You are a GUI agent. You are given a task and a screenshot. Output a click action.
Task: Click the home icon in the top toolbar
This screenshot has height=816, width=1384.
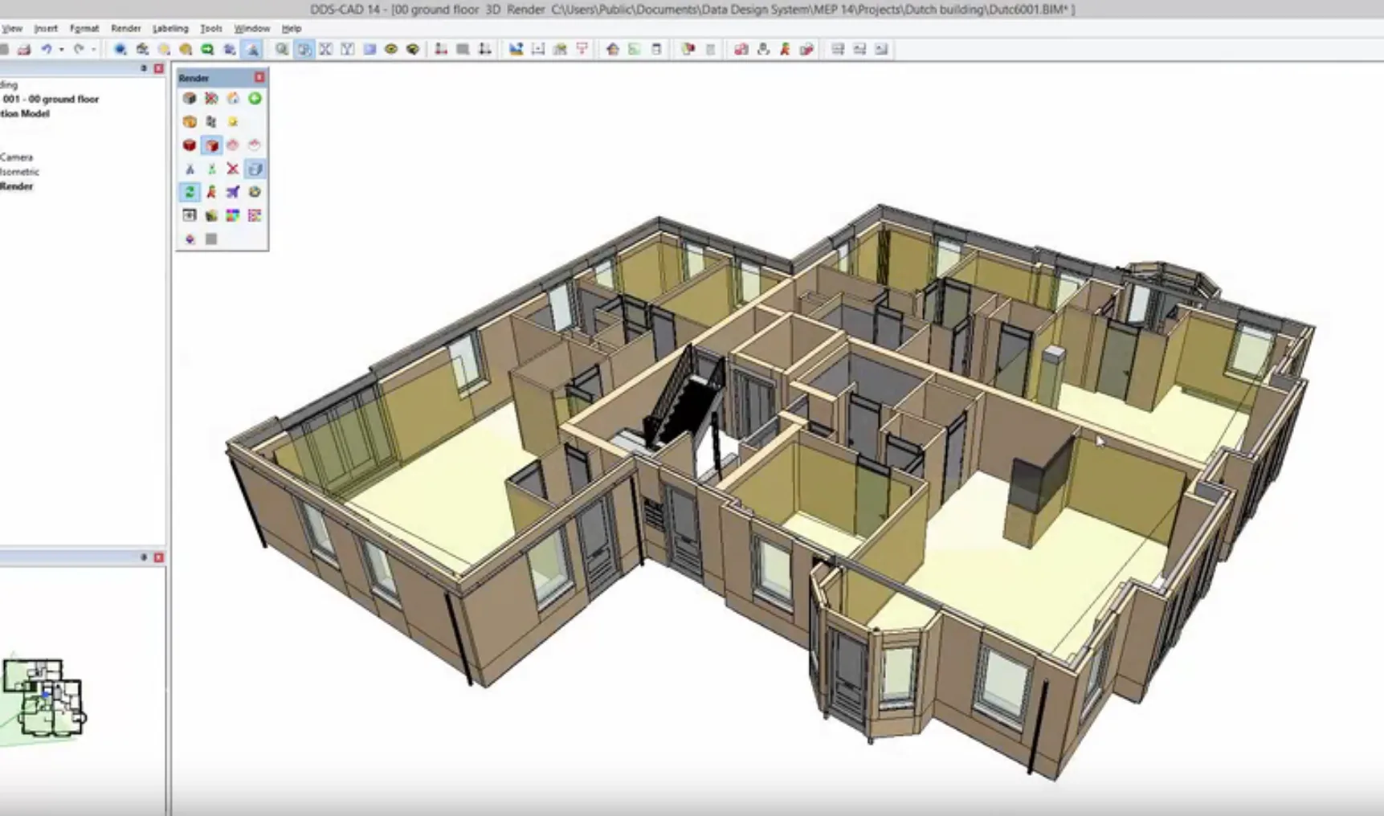613,50
